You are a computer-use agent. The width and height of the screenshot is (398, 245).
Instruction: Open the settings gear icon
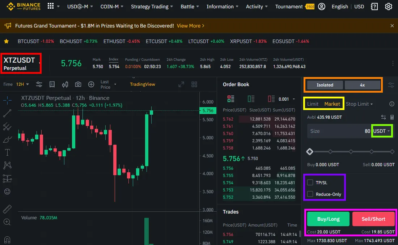388,7
